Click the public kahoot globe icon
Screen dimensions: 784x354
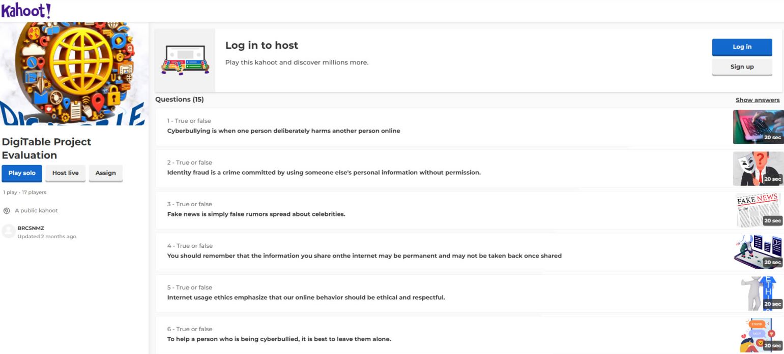coord(7,211)
